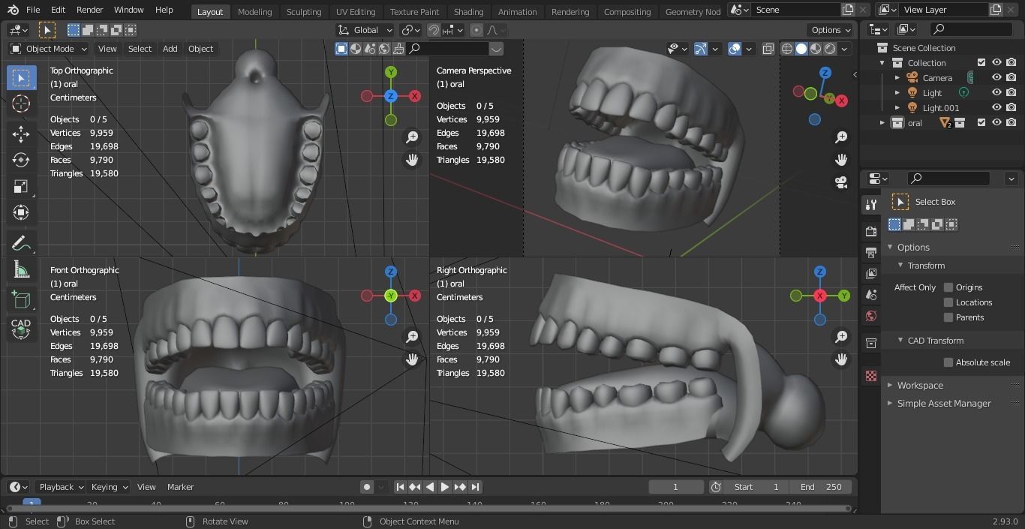
Task: Enable the Parents checkbox
Action: [x=948, y=317]
